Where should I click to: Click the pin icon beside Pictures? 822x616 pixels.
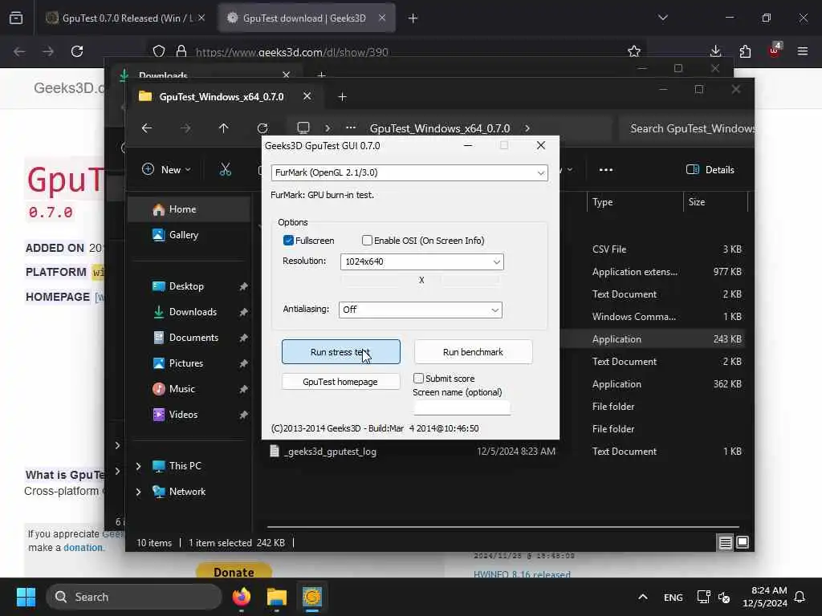point(243,363)
